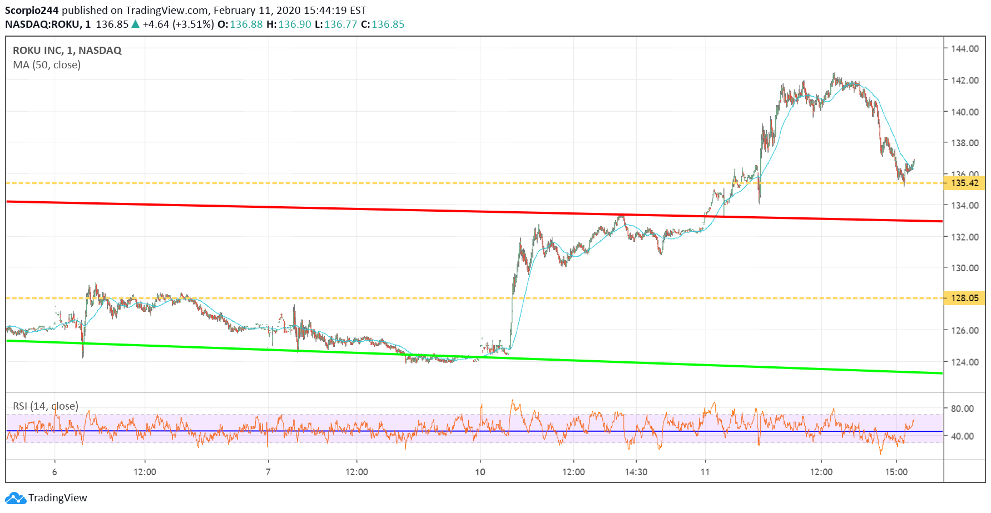This screenshot has height=513, width=991.
Task: Click the Scorpio244 author name
Action: tap(32, 11)
